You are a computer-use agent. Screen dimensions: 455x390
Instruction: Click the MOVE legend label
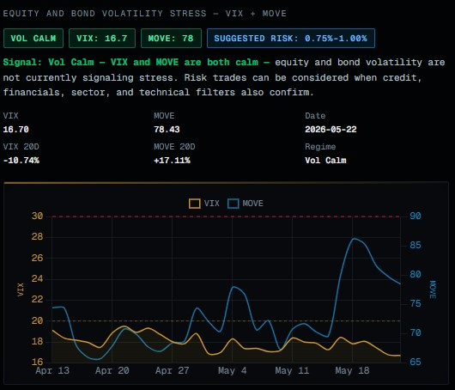(252, 204)
